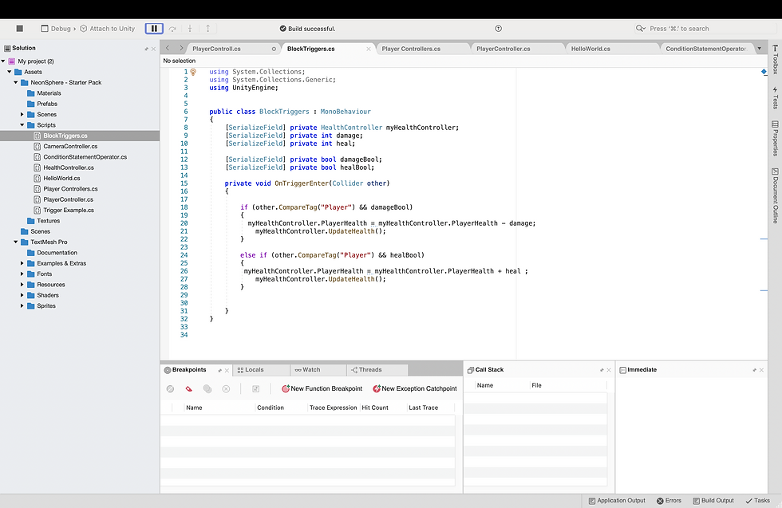782x508 pixels.
Task: Click the search field in the toolbar
Action: pos(702,29)
